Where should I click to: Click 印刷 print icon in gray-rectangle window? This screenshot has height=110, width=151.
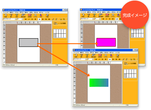pos(47,15)
